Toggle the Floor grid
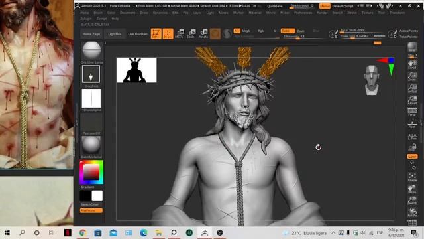The height and width of the screenshot is (239, 424). pyautogui.click(x=412, y=124)
